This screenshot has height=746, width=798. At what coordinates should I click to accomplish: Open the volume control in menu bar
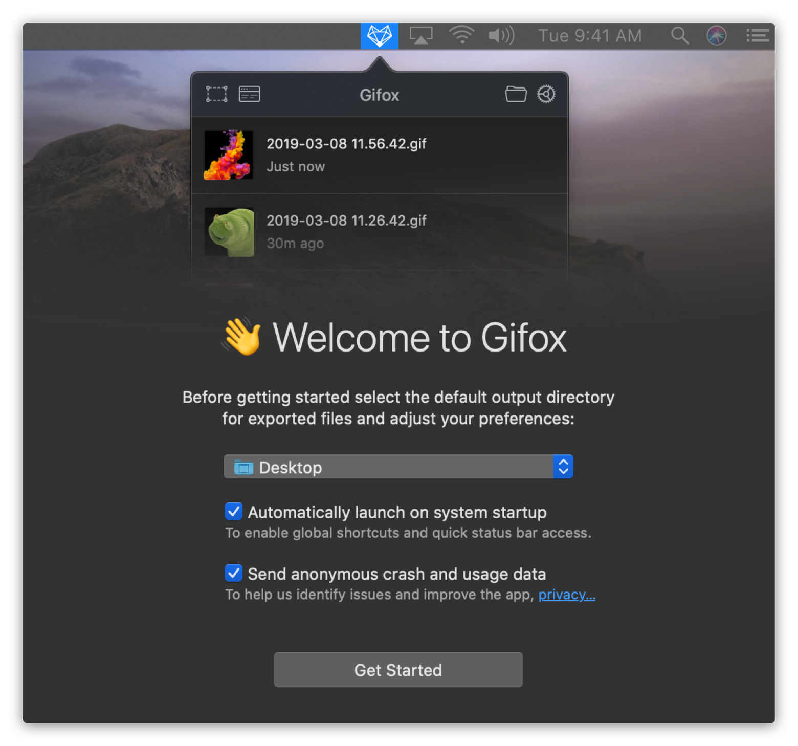(x=501, y=35)
